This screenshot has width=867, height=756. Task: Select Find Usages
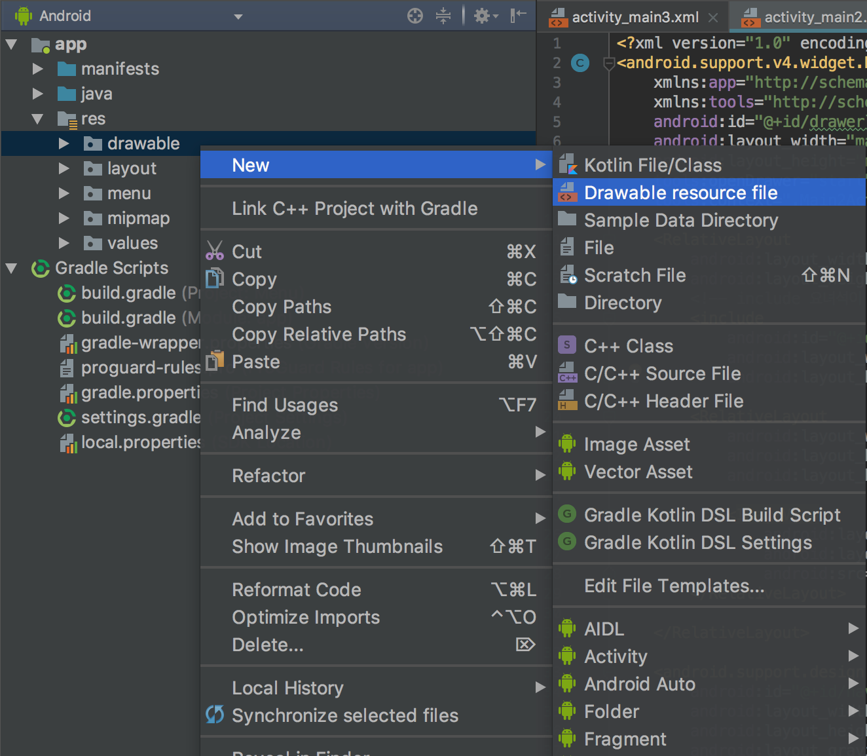[376, 405]
